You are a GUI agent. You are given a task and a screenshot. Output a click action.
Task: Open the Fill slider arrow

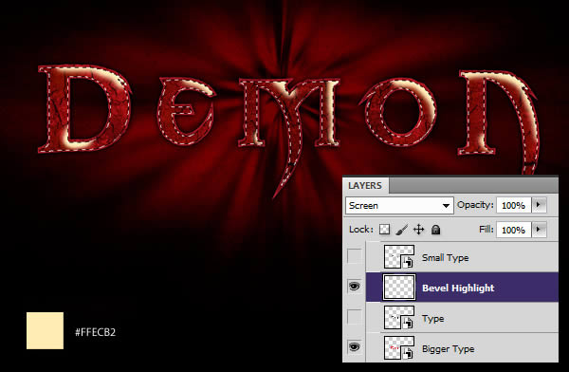pyautogui.click(x=539, y=230)
